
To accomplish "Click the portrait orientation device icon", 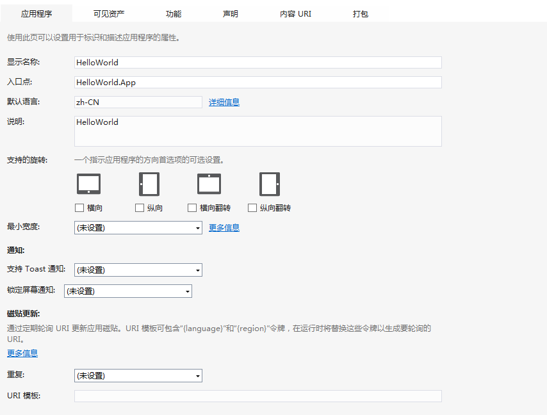I will click(149, 183).
